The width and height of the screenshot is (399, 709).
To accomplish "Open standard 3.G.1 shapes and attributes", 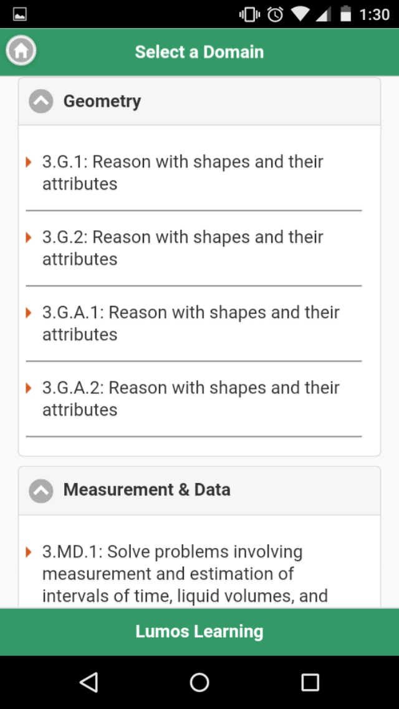I will [183, 173].
